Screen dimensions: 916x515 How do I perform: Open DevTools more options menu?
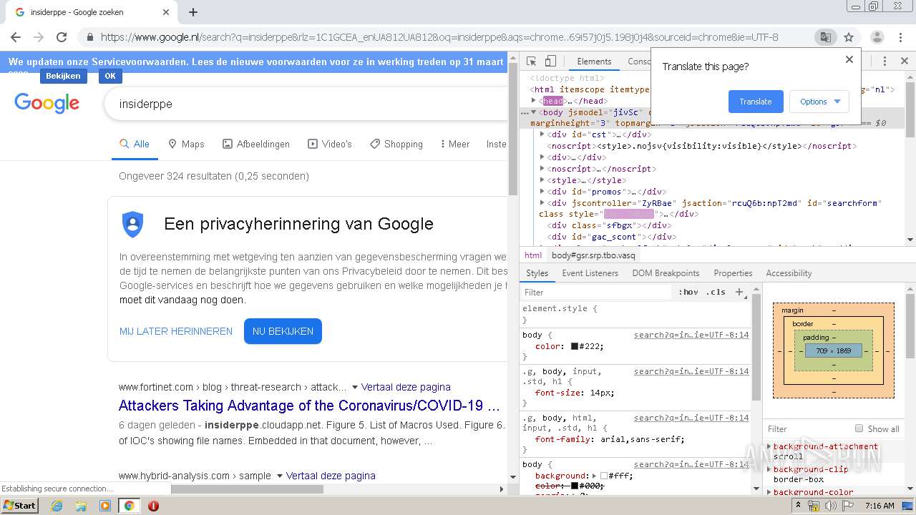[885, 62]
